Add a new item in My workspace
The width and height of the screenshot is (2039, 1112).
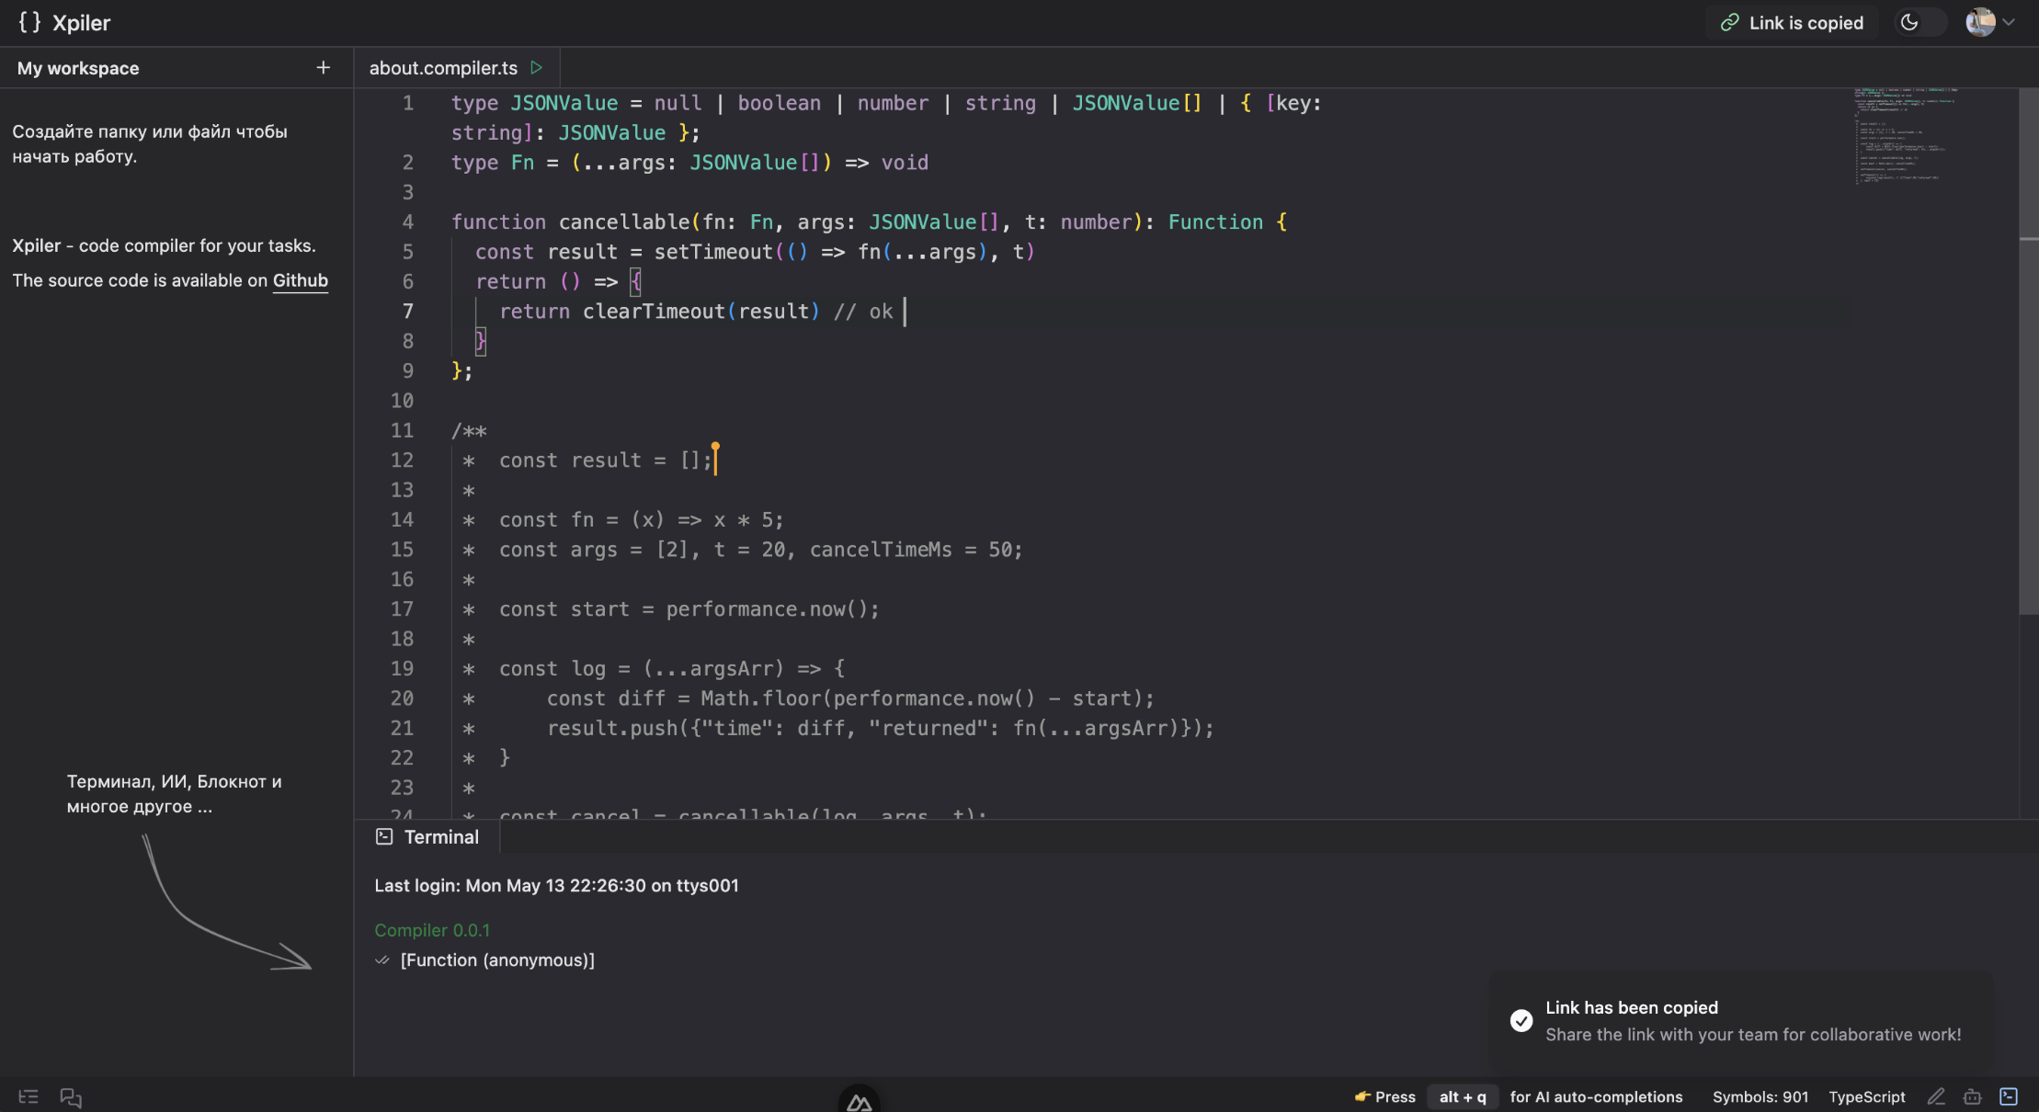point(323,68)
